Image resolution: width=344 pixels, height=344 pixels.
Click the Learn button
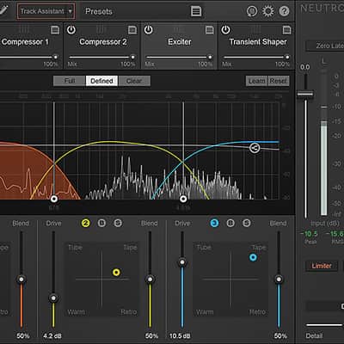tap(256, 81)
